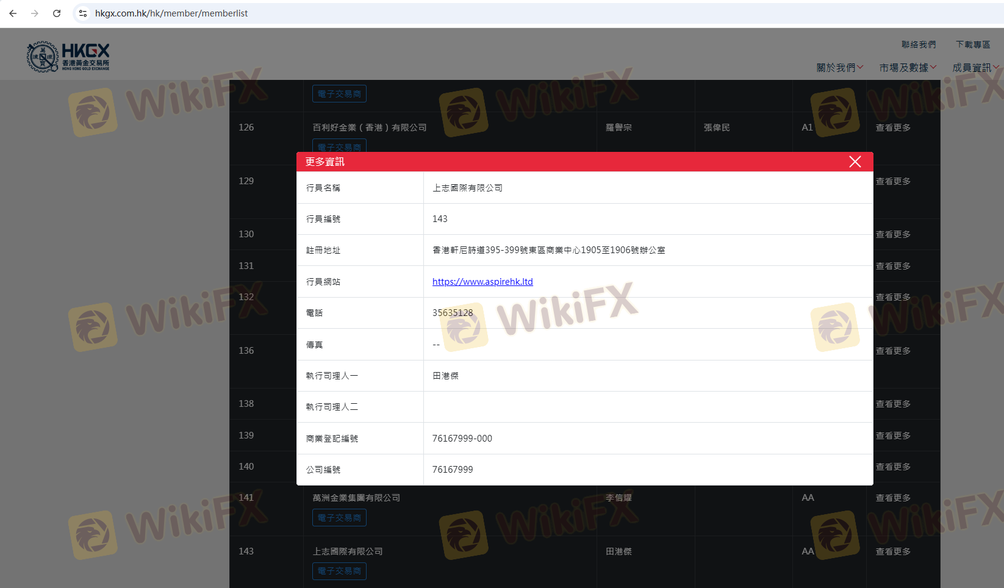The height and width of the screenshot is (588, 1004).
Task: Click 查看更多 for member 143
Action: [893, 551]
